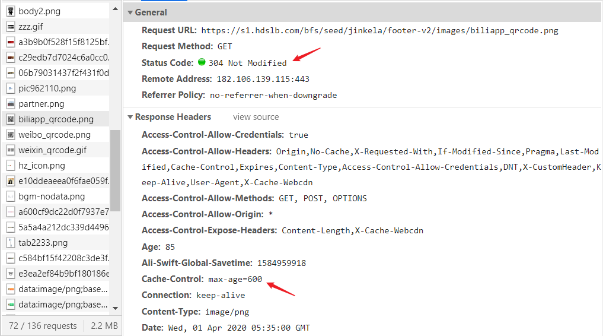
Task: Click the request list scroll-up arrow
Action: tap(116, 9)
